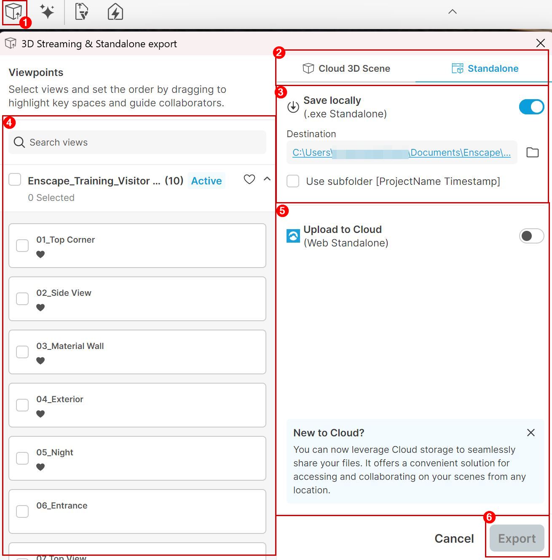Click the favorite heart on 01_Top Corner
Viewport: 552px width, 560px height.
[40, 254]
